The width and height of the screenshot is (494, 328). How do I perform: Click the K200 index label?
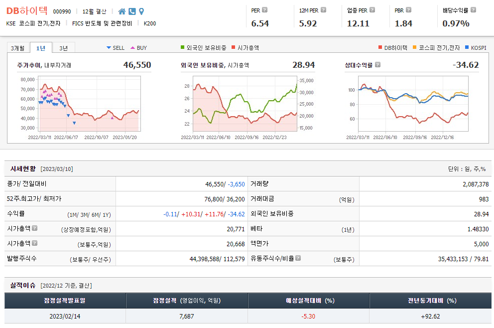pos(150,23)
